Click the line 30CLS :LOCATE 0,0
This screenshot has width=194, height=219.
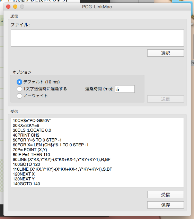coord(32,130)
